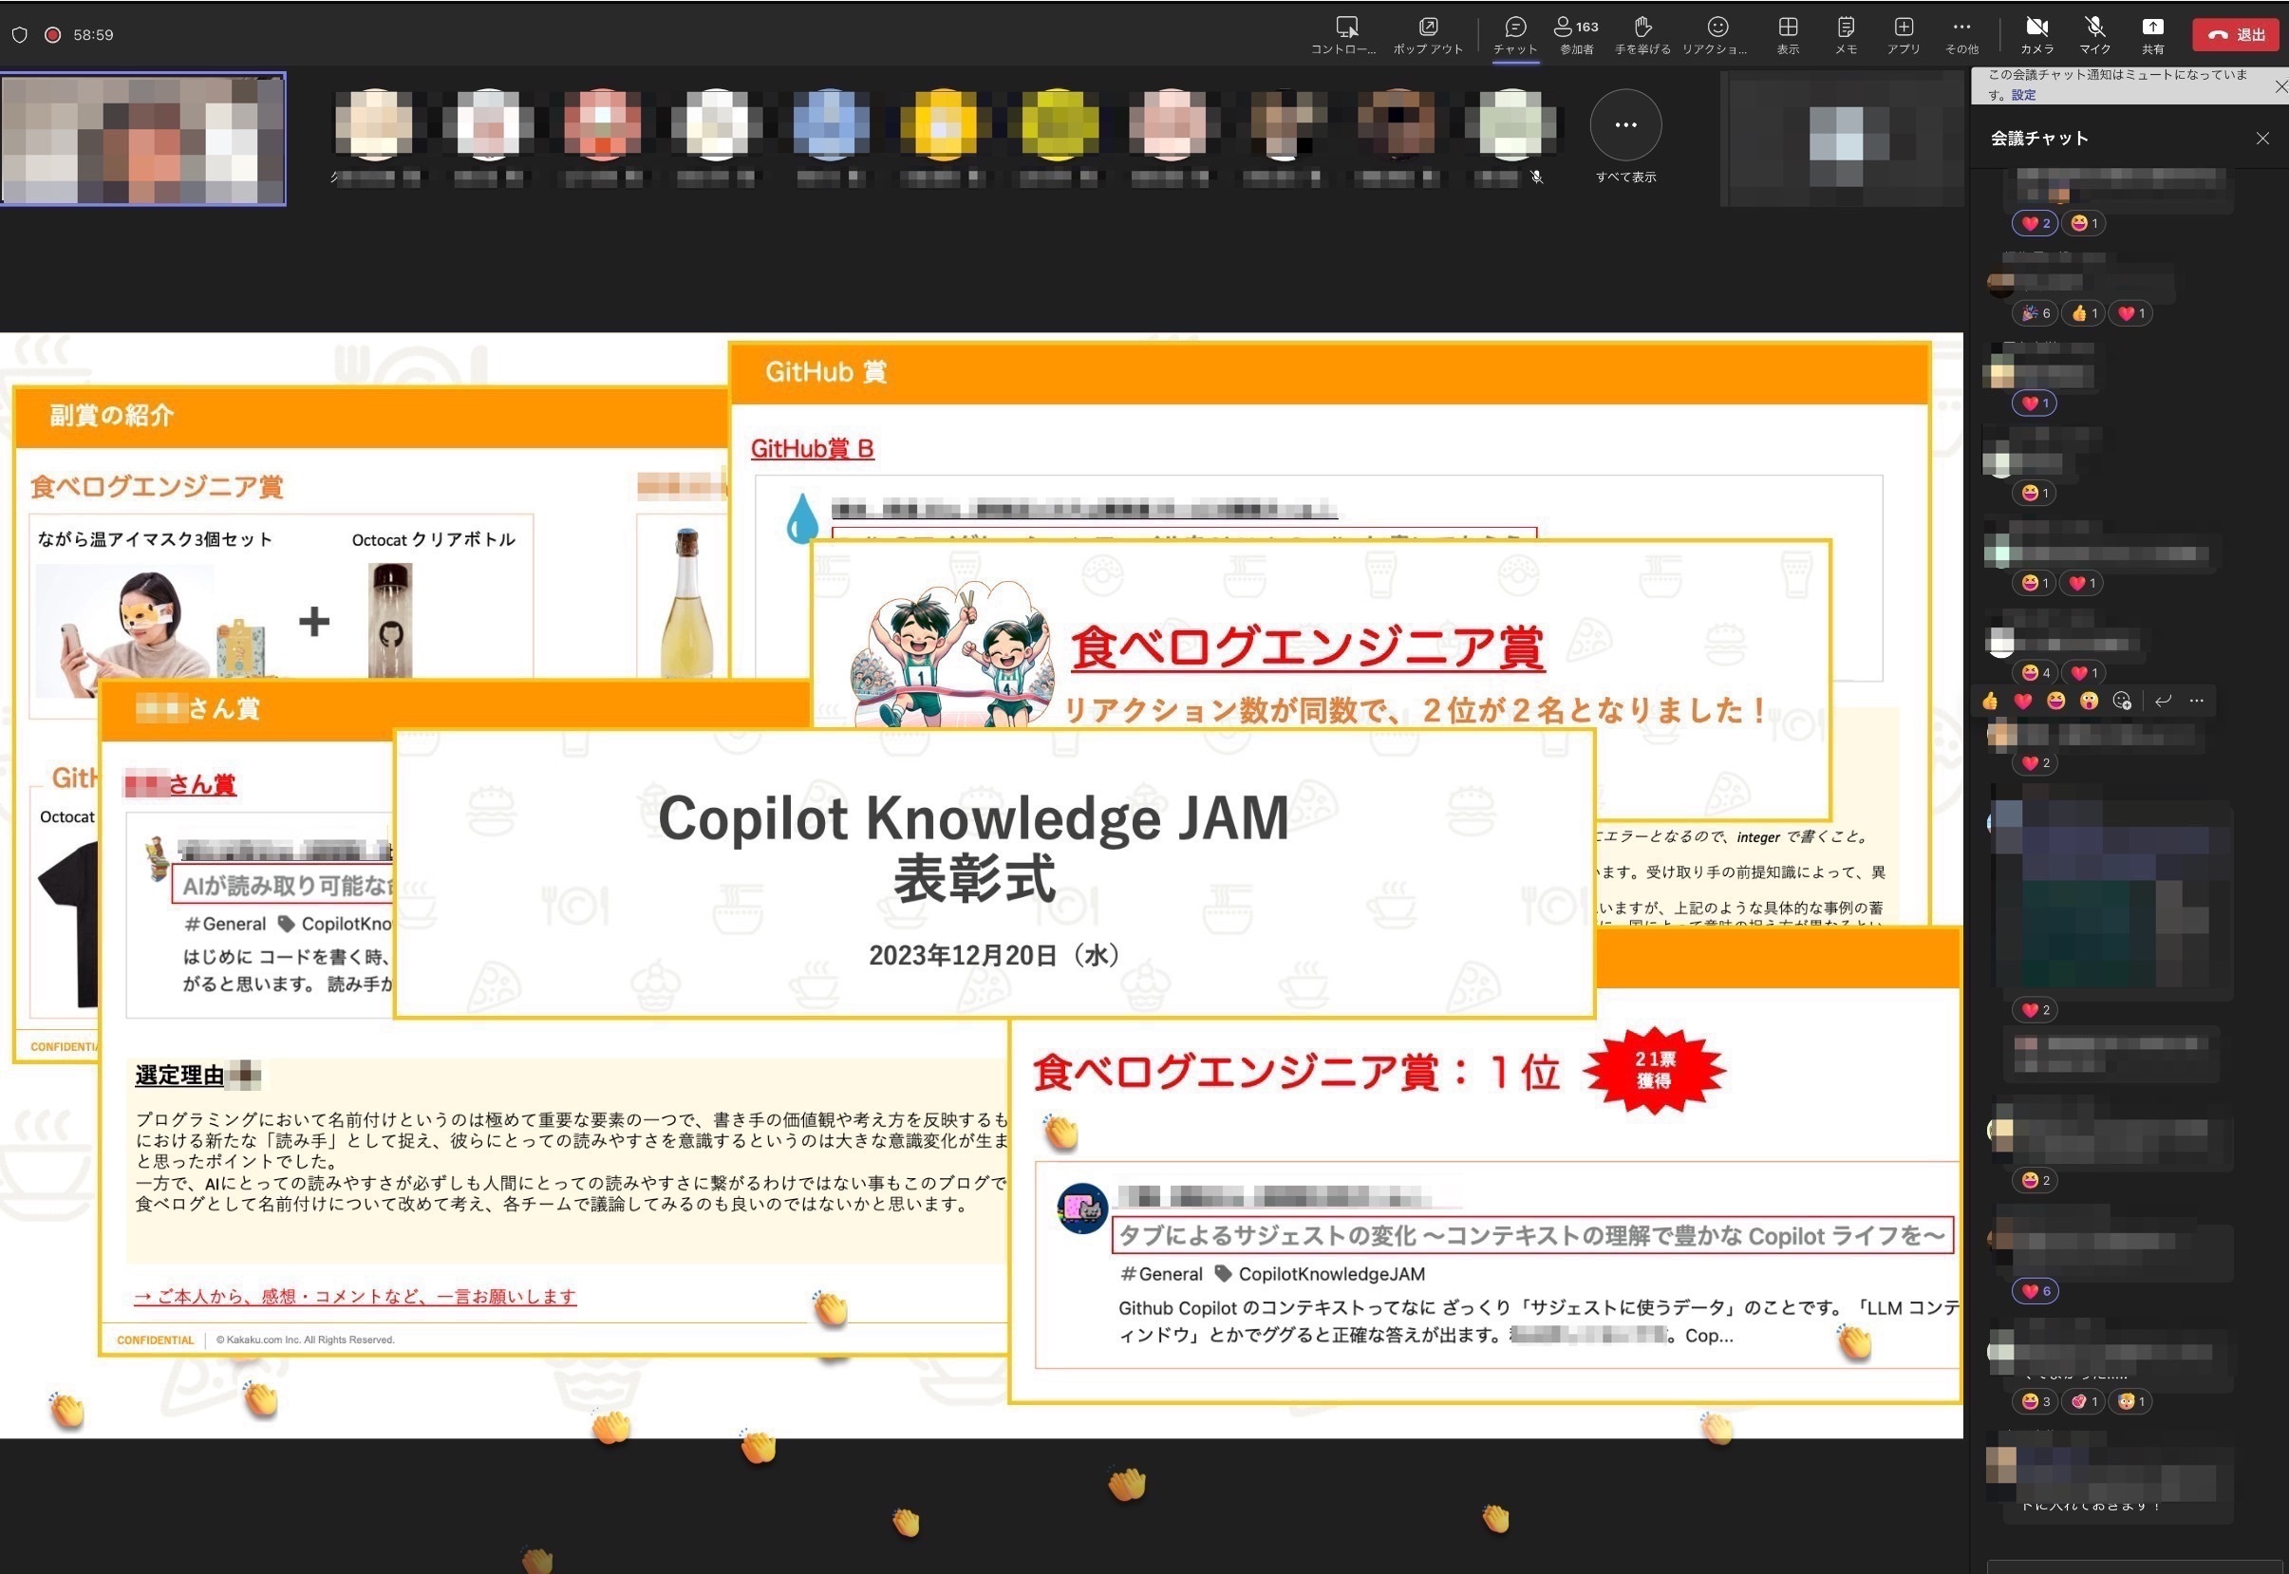This screenshot has height=1574, width=2289.
Task: Turn on the カメラ
Action: pos(2036,34)
